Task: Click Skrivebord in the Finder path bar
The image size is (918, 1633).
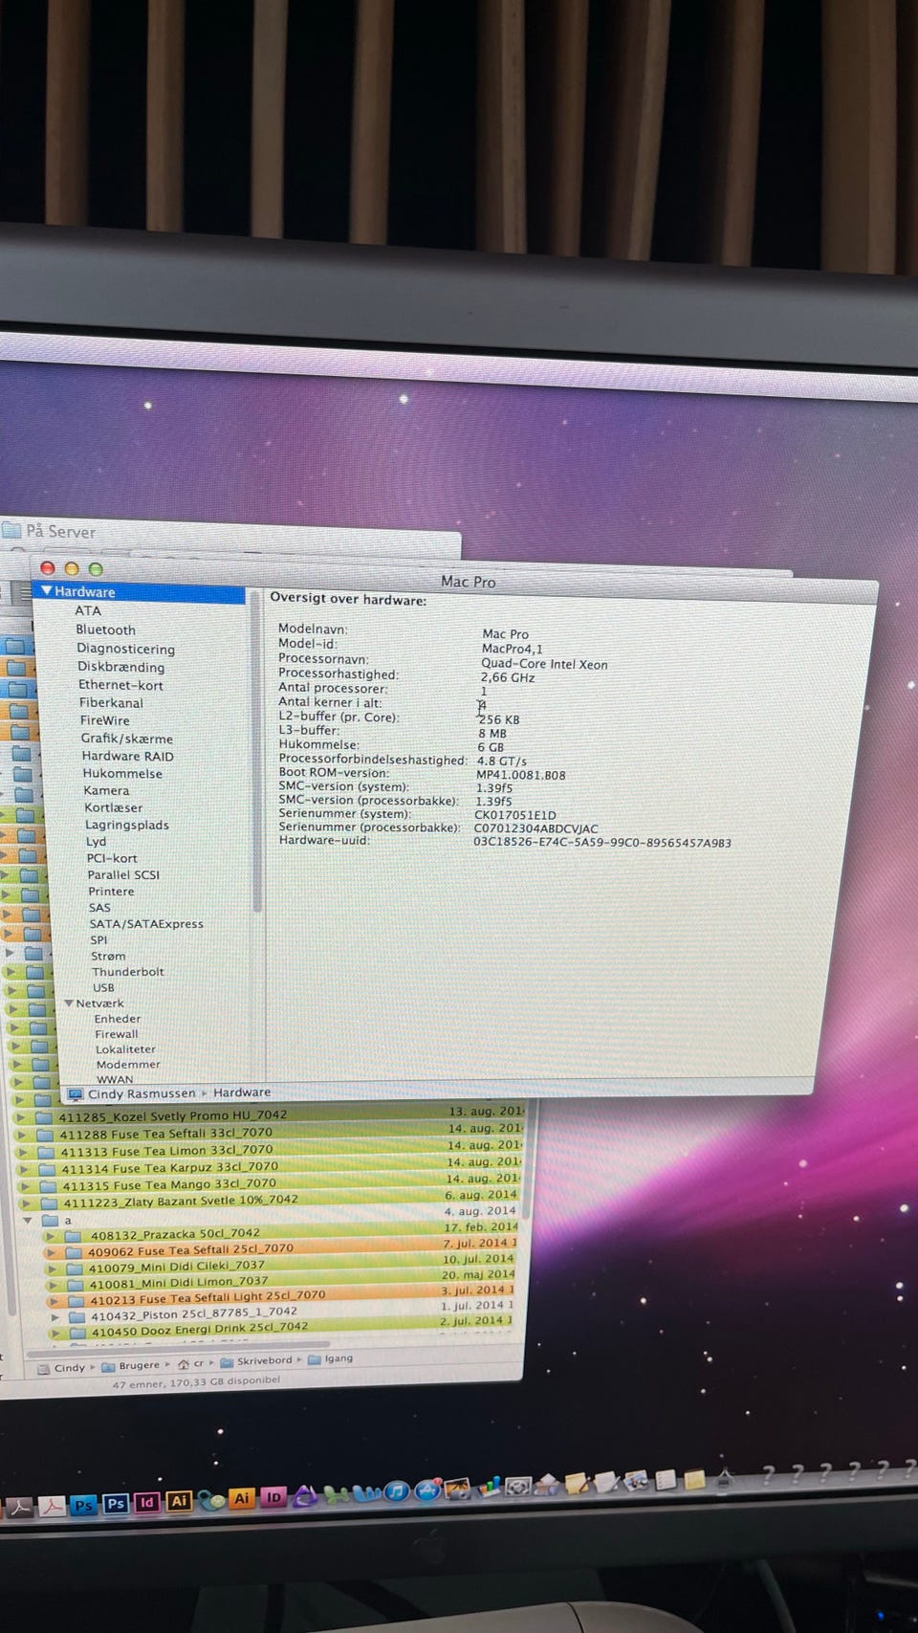Action: point(264,1360)
